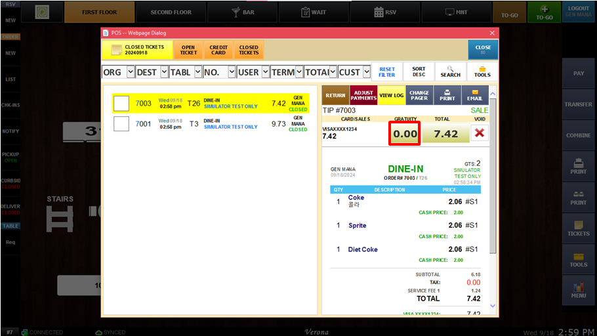Open TOOLS toolbox in filter bar
The width and height of the screenshot is (597, 336).
[x=482, y=72]
